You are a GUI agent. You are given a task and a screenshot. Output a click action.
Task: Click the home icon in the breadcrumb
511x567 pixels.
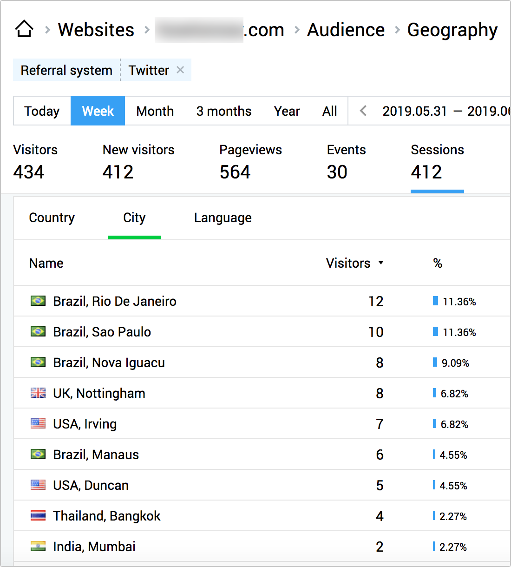[x=24, y=29]
